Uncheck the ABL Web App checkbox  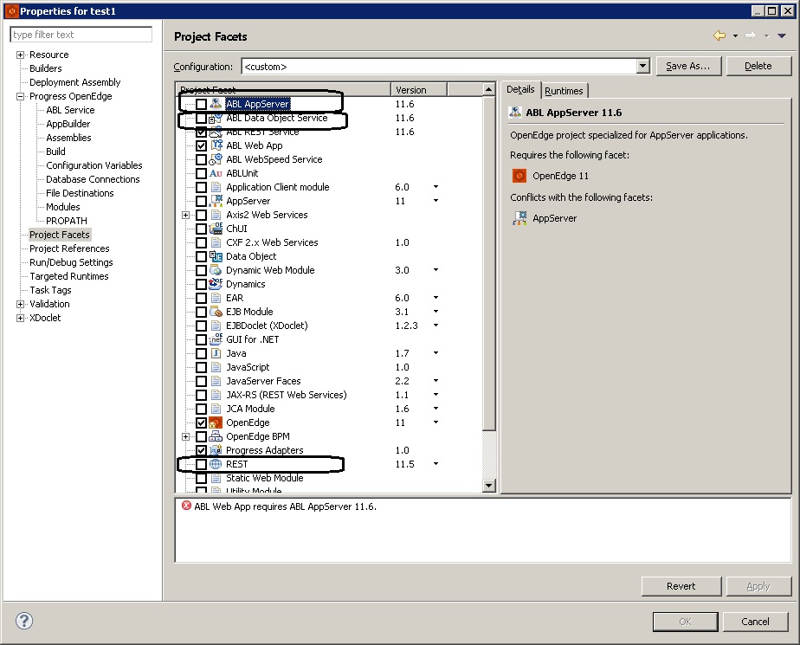coord(202,145)
